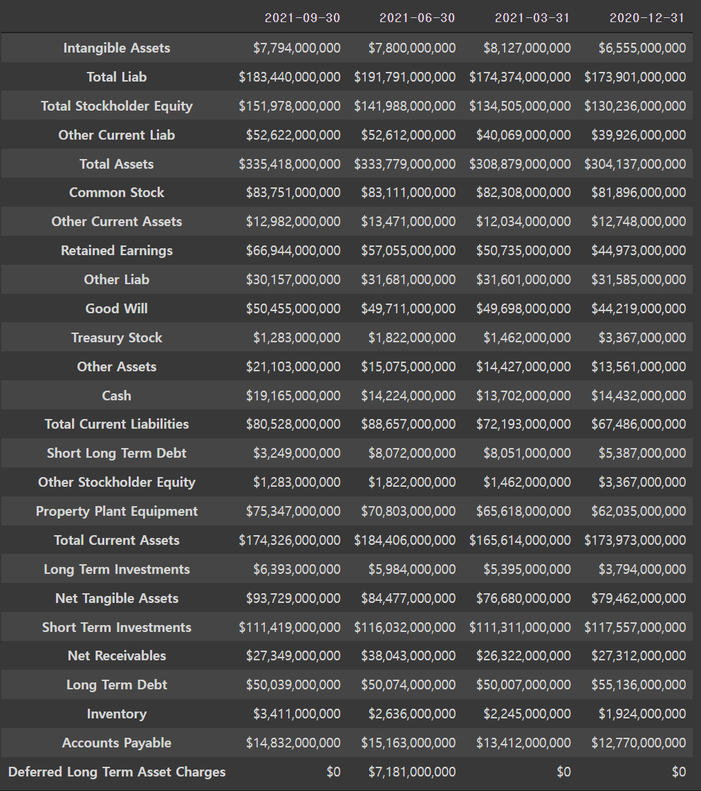Select Long Term Investments value $5,984,000,000

click(x=411, y=569)
